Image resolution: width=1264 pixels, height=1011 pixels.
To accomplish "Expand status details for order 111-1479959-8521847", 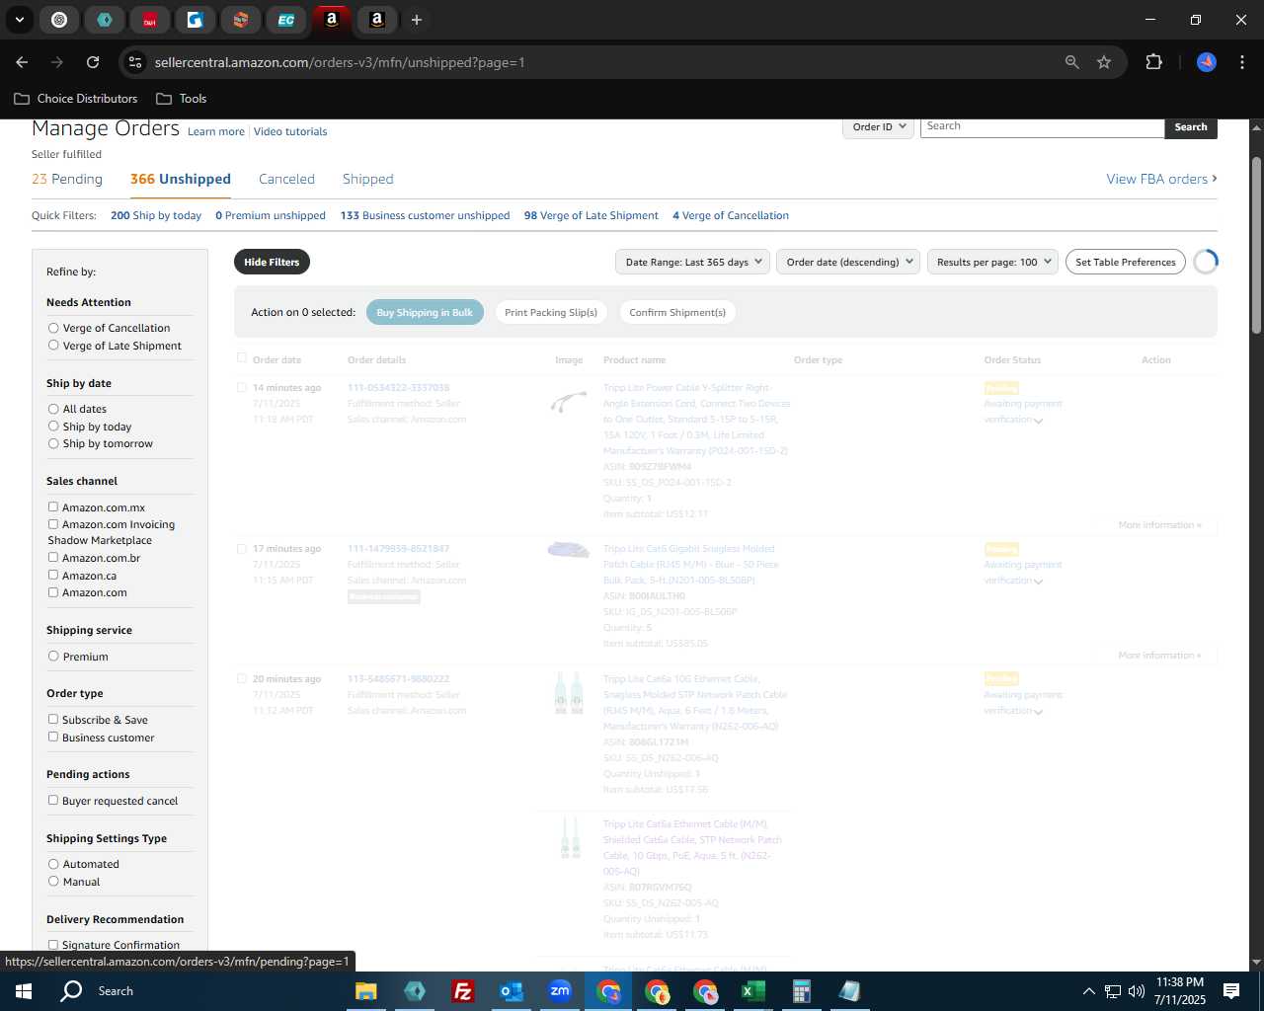I will tap(1038, 582).
